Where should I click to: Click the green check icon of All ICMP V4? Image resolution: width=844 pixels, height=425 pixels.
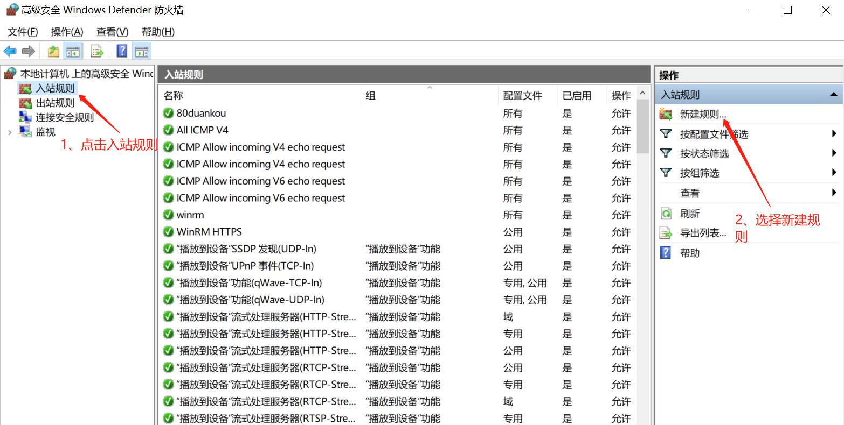[x=168, y=130]
